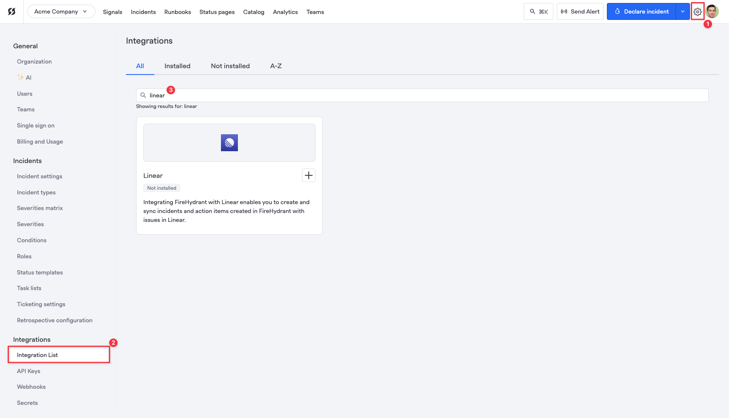This screenshot has height=418, width=729.
Task: Click the Send Alert button
Action: tap(580, 11)
